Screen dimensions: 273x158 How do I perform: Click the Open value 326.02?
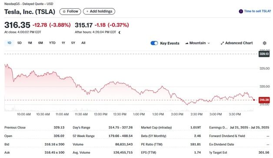pyautogui.click(x=59, y=136)
